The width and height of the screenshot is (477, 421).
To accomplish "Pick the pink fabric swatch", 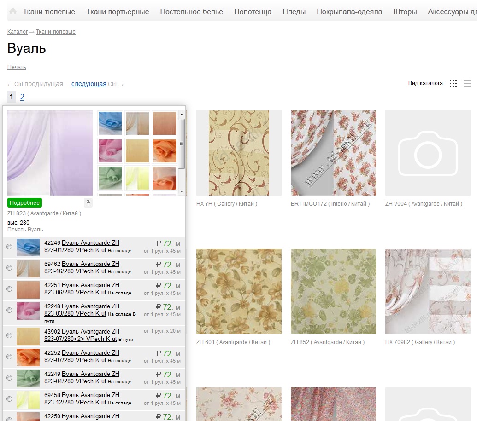I will (x=110, y=150).
